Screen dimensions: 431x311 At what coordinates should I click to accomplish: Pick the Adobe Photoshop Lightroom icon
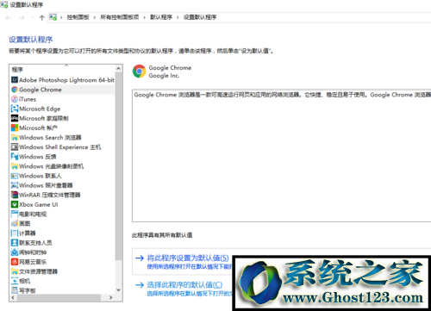tap(15, 80)
